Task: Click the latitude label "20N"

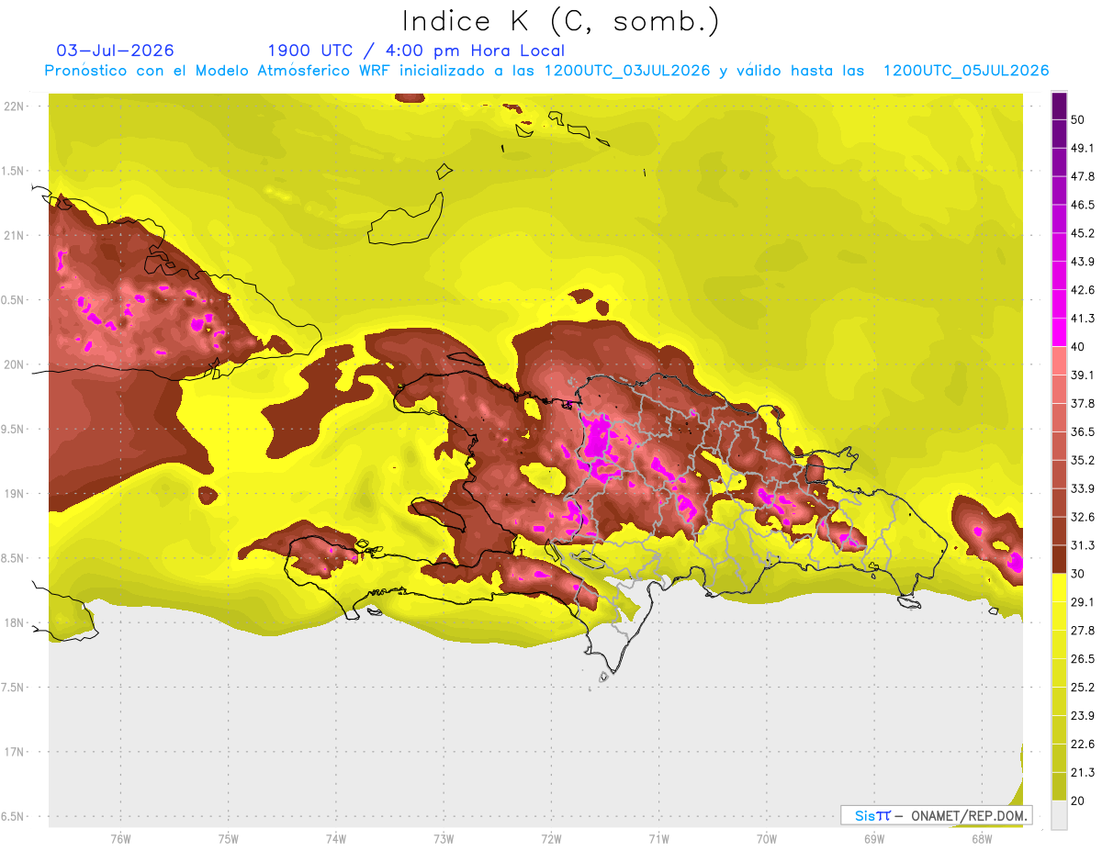Action: (x=15, y=364)
